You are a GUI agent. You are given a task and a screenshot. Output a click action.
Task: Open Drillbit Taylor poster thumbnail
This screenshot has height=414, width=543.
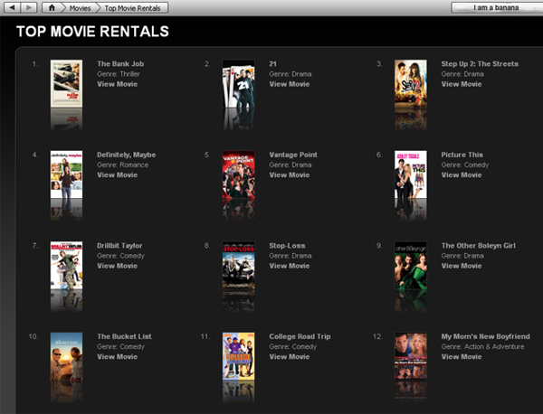66,265
